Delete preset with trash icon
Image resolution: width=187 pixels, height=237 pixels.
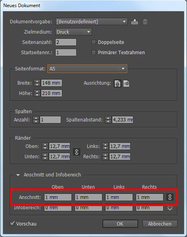145,22
